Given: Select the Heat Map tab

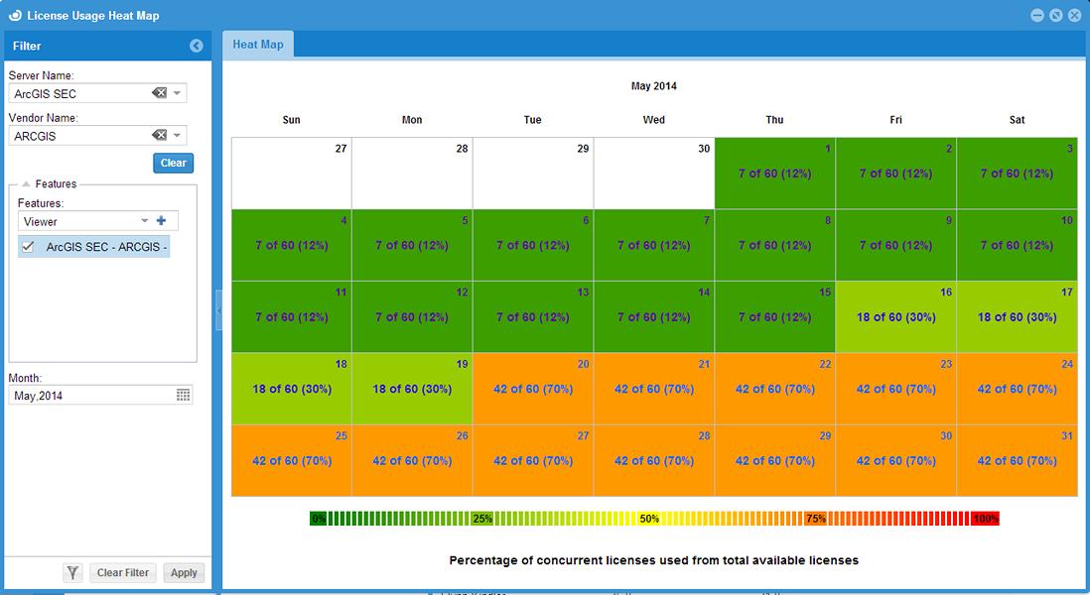Looking at the screenshot, I should click(258, 45).
